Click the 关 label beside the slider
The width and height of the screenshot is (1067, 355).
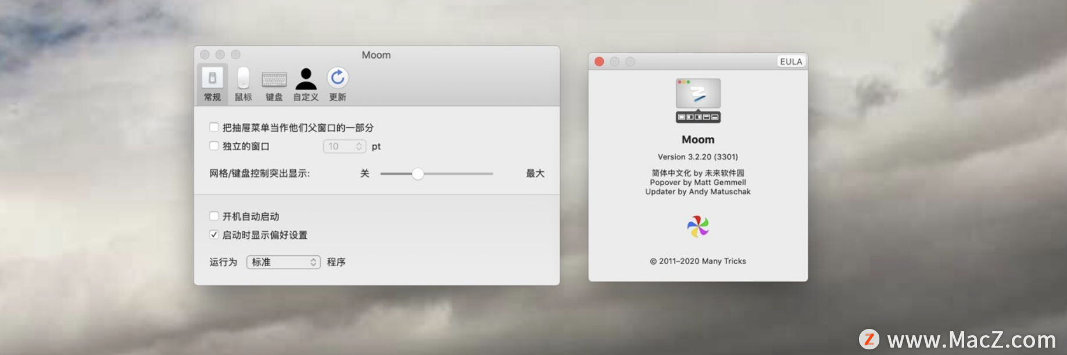(365, 173)
